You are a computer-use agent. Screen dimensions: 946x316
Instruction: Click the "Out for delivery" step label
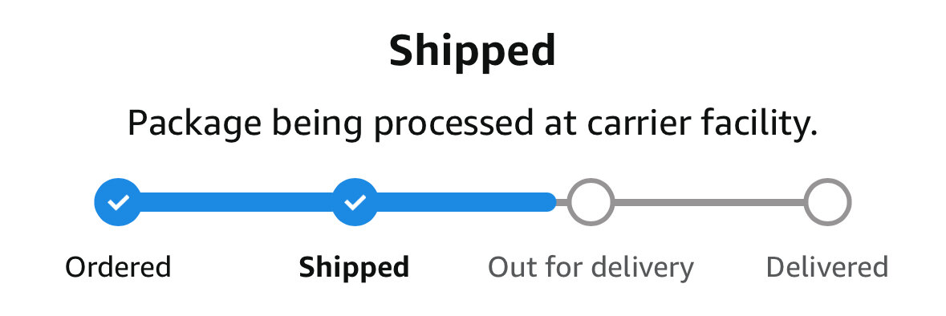pos(591,267)
